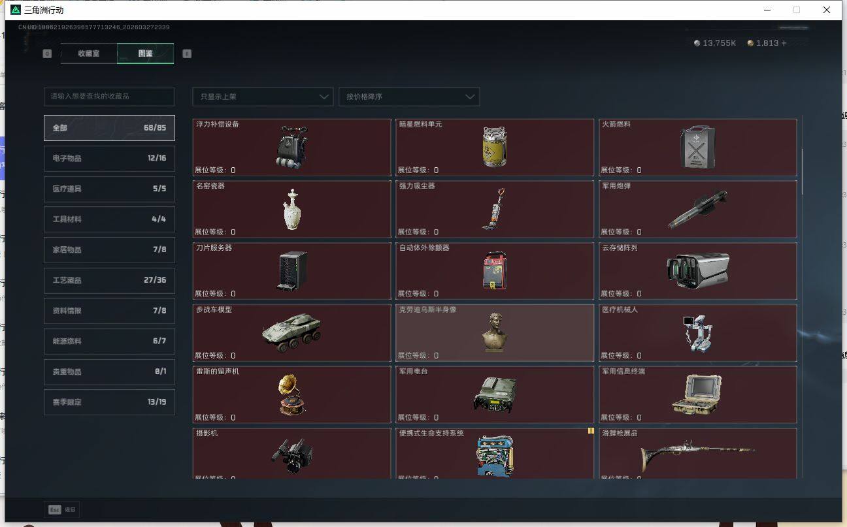Show the 工具材料 category

[x=109, y=219]
